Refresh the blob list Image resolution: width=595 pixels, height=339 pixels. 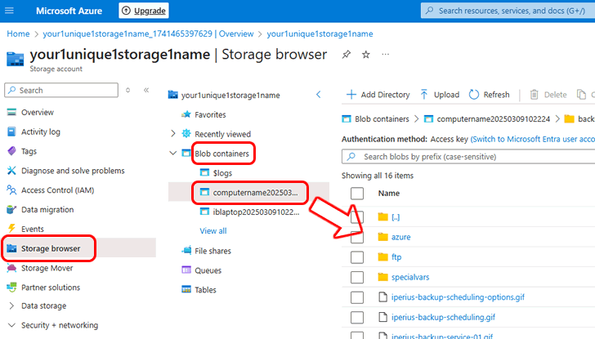[489, 95]
